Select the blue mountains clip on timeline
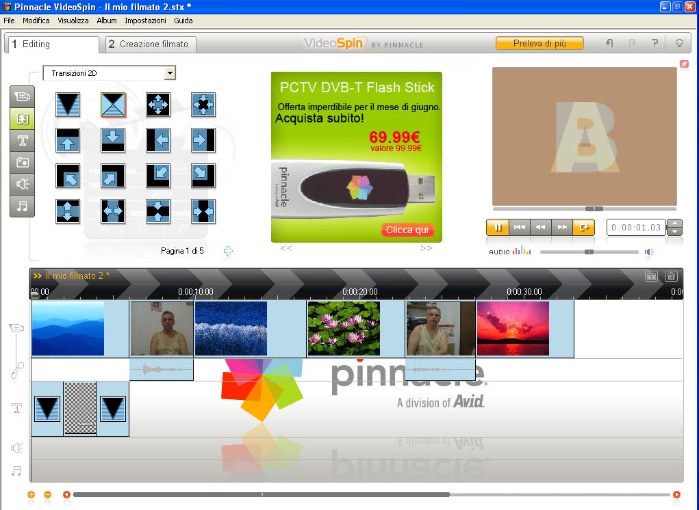The width and height of the screenshot is (699, 510). point(80,329)
